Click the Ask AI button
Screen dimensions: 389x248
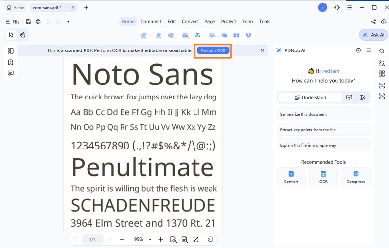click(x=373, y=35)
